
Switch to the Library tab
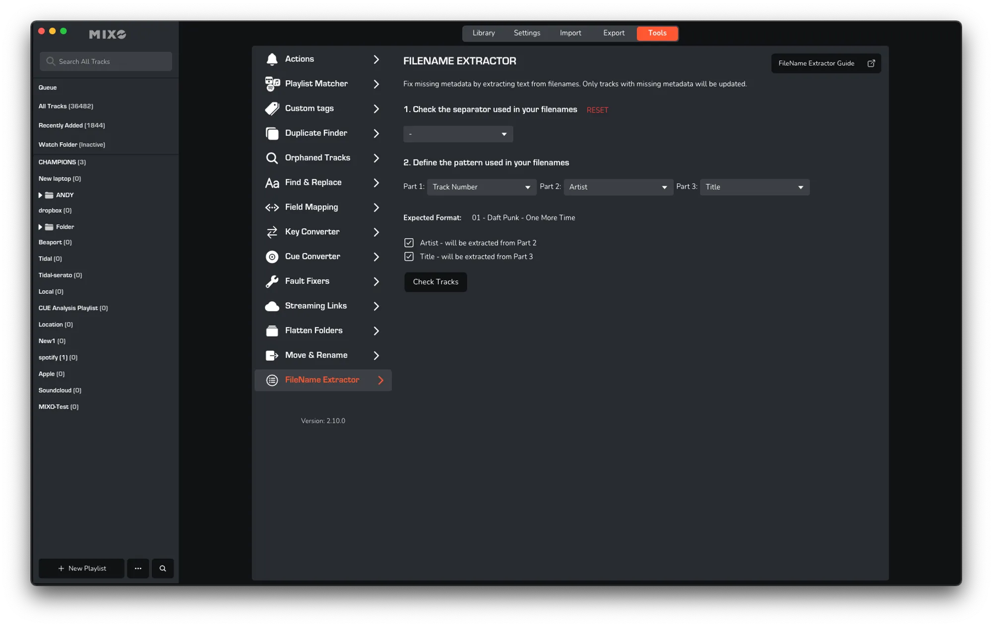tap(483, 33)
